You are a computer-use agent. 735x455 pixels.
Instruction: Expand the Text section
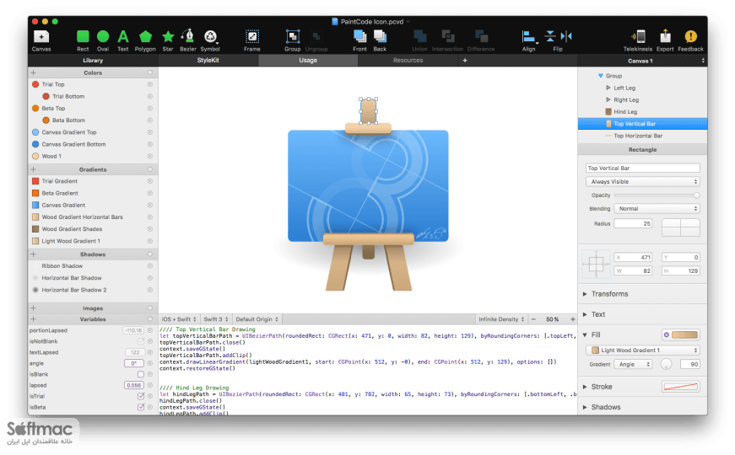coord(585,314)
